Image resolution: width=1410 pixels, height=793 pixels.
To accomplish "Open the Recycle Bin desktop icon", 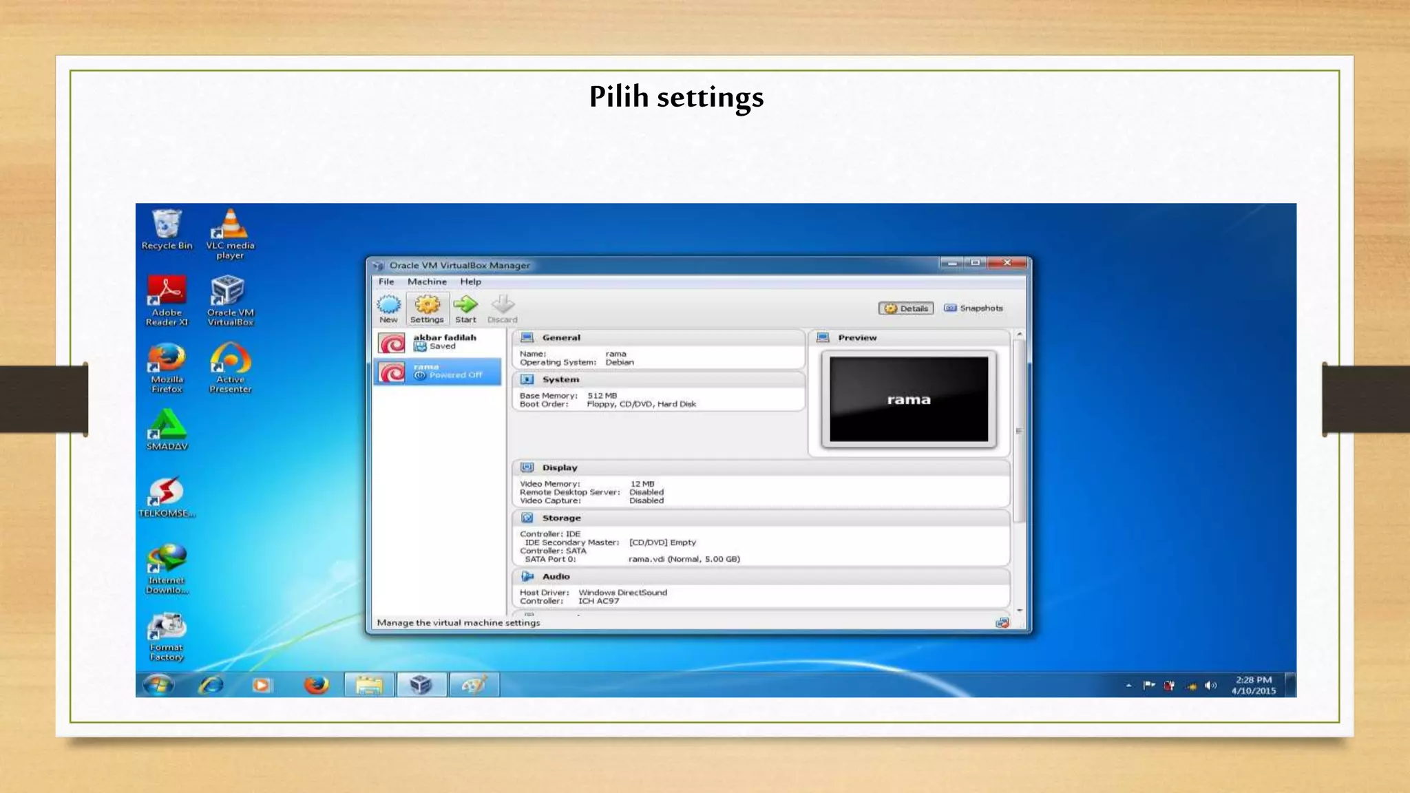I will click(167, 229).
